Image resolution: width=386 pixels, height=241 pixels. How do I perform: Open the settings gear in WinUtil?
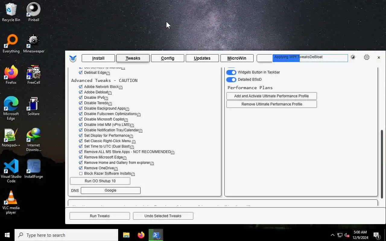pos(367,57)
